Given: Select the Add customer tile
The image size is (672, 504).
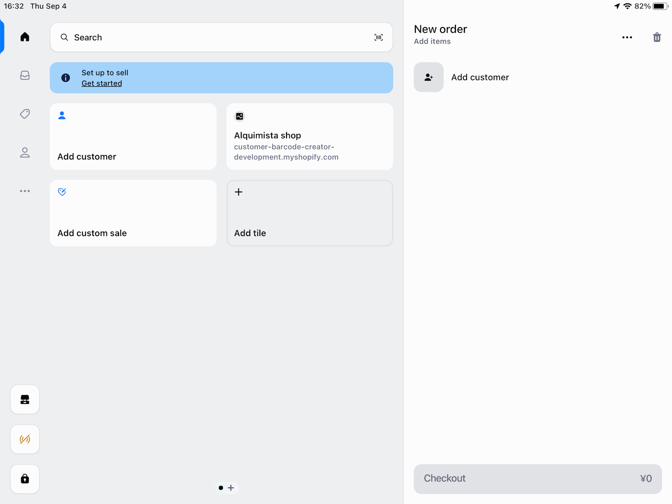Looking at the screenshot, I should 133,137.
